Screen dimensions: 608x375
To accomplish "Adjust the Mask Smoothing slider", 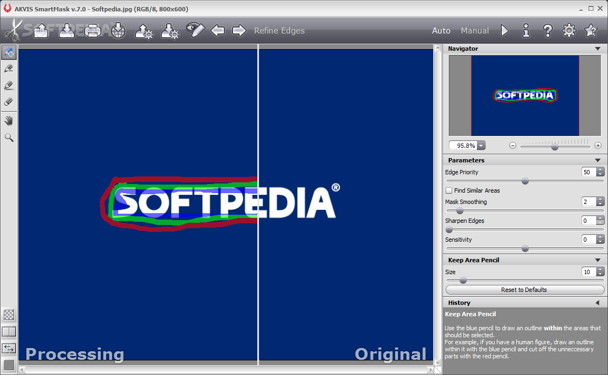I will click(460, 211).
